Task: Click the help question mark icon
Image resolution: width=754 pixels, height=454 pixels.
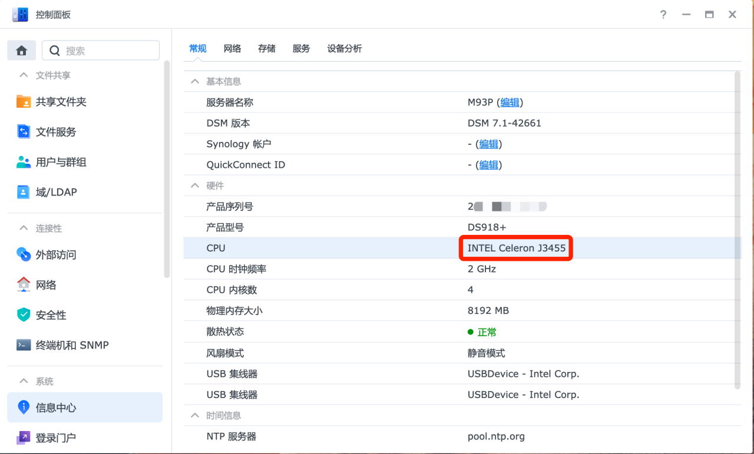Action: pyautogui.click(x=663, y=15)
